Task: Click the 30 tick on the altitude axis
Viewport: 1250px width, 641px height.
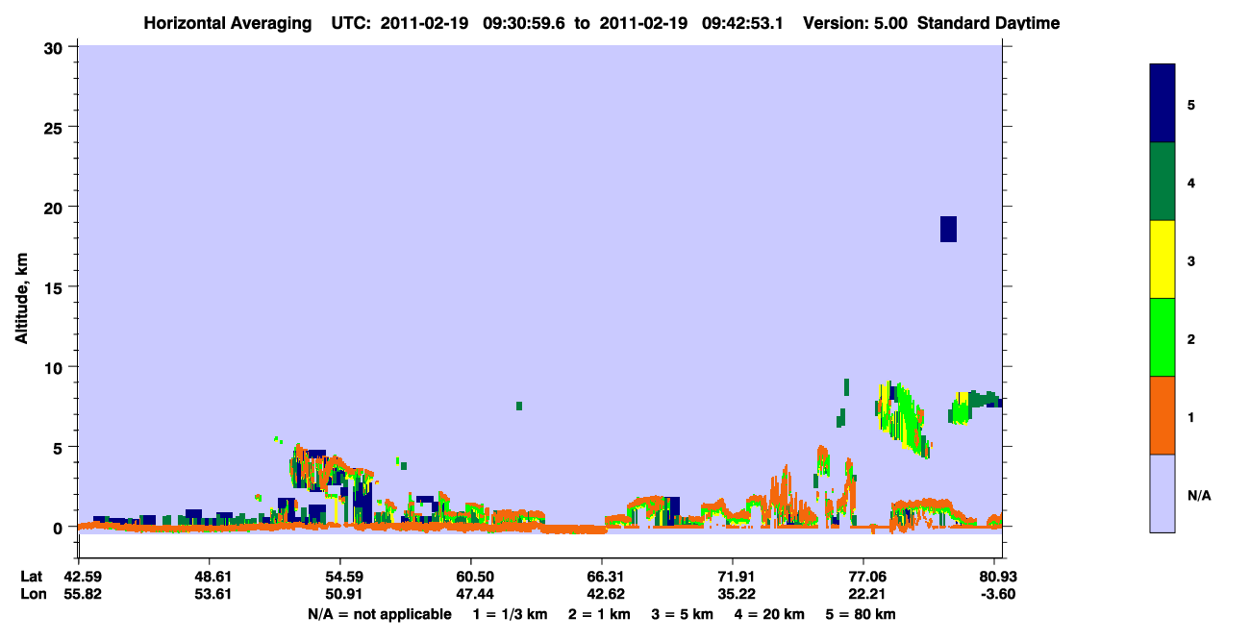Action: tap(55, 47)
